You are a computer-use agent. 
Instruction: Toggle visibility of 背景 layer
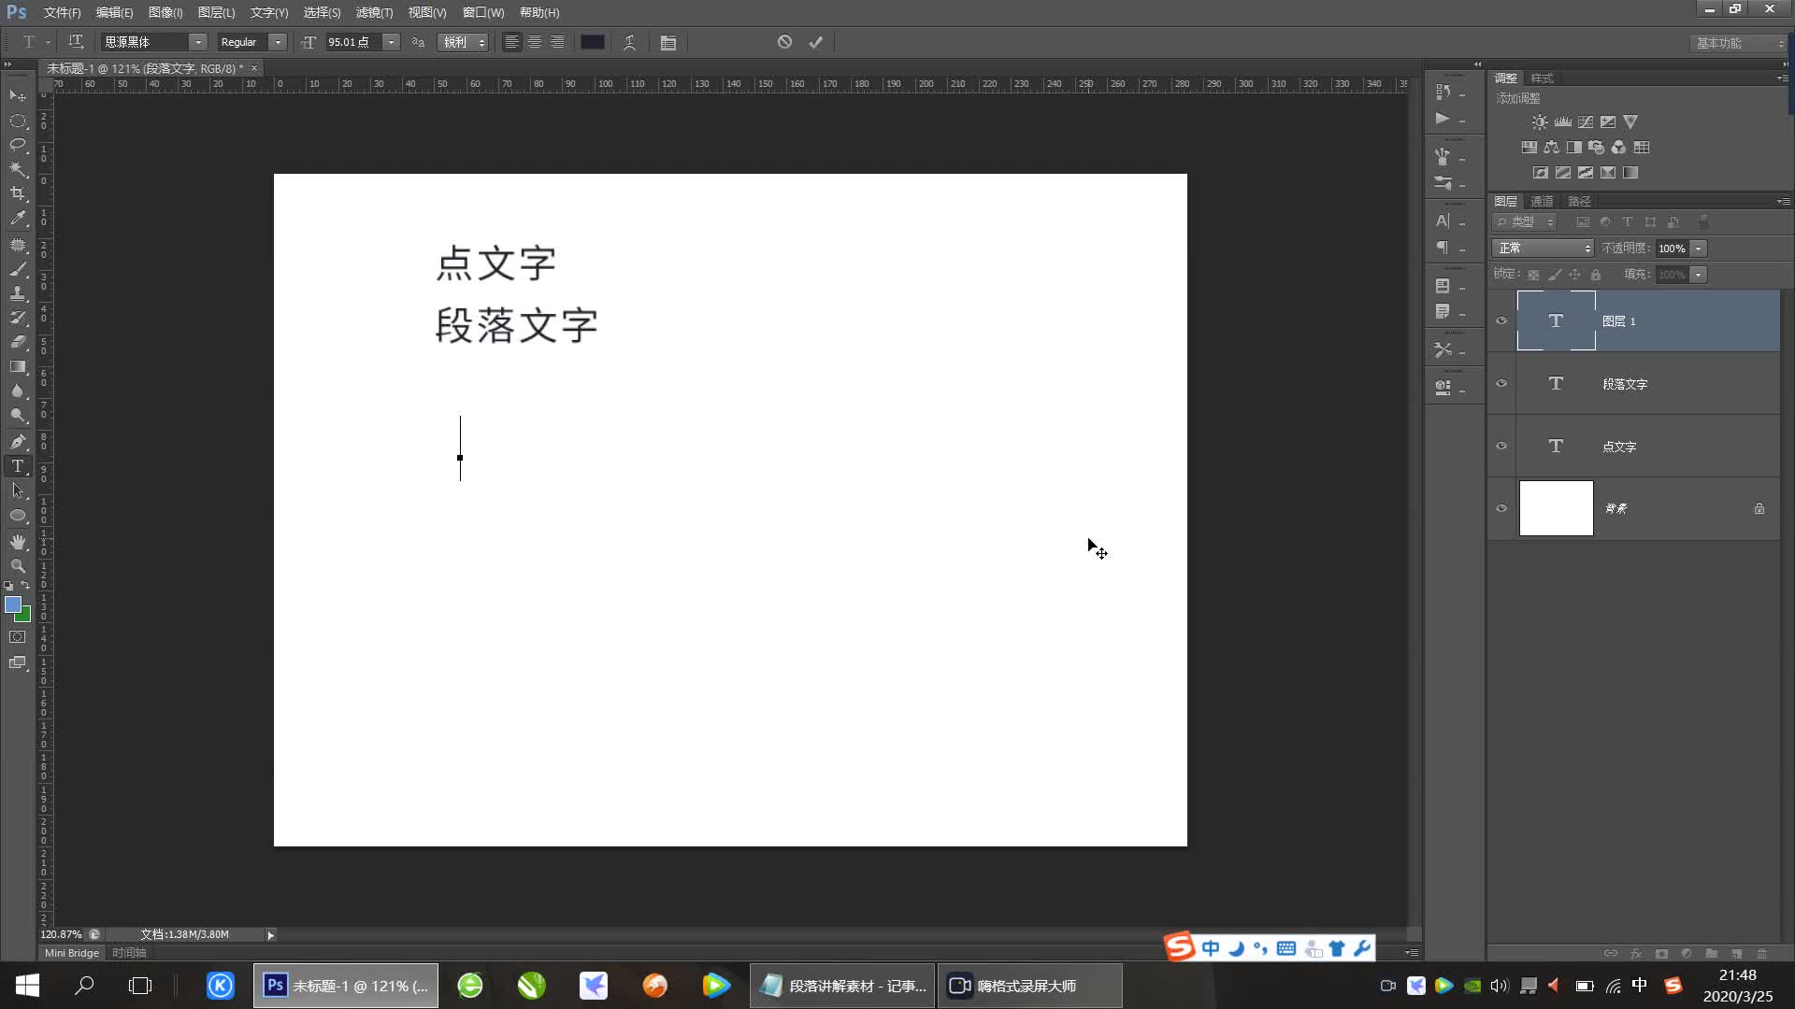1501,509
